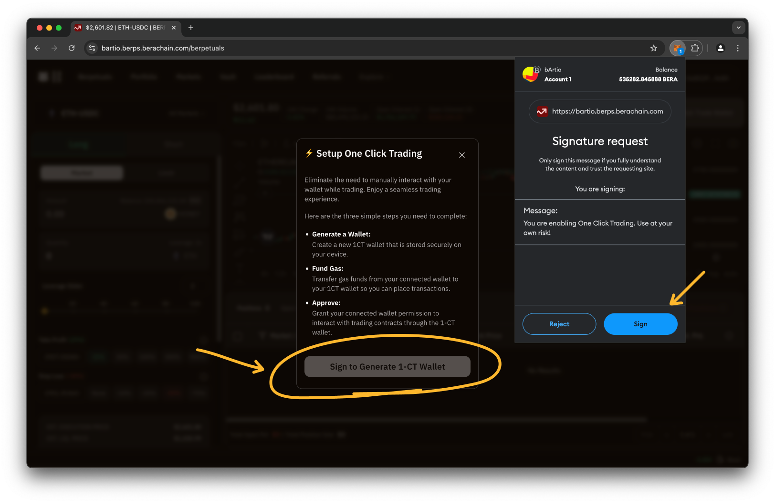Click the One Click Trading message text
This screenshot has width=775, height=503.
pyautogui.click(x=598, y=228)
